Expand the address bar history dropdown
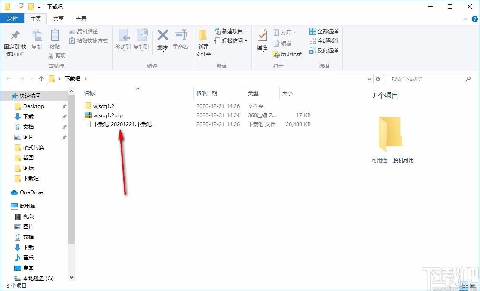Image resolution: width=480 pixels, height=291 pixels. tap(370, 79)
